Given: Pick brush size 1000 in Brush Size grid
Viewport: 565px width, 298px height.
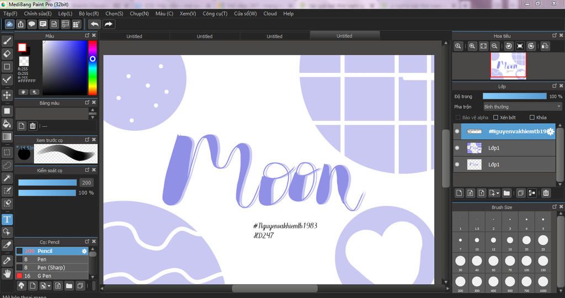Looking at the screenshot, I should click(543, 283).
